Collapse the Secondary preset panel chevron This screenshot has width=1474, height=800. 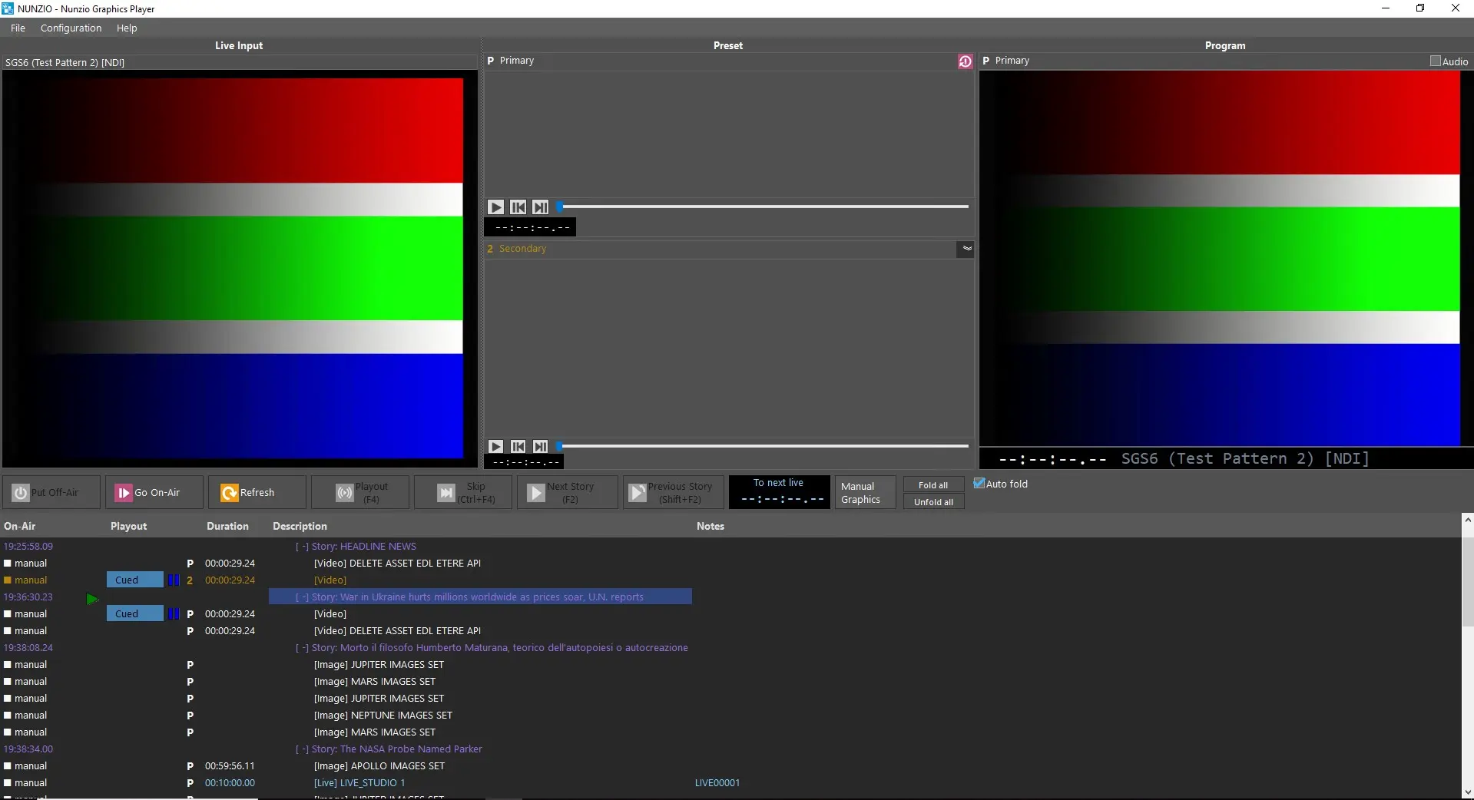pyautogui.click(x=966, y=249)
